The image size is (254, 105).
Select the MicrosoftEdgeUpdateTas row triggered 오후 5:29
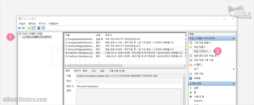click(125, 49)
